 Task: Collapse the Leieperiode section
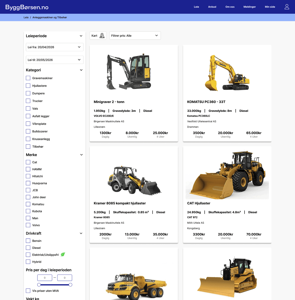pos(81,36)
